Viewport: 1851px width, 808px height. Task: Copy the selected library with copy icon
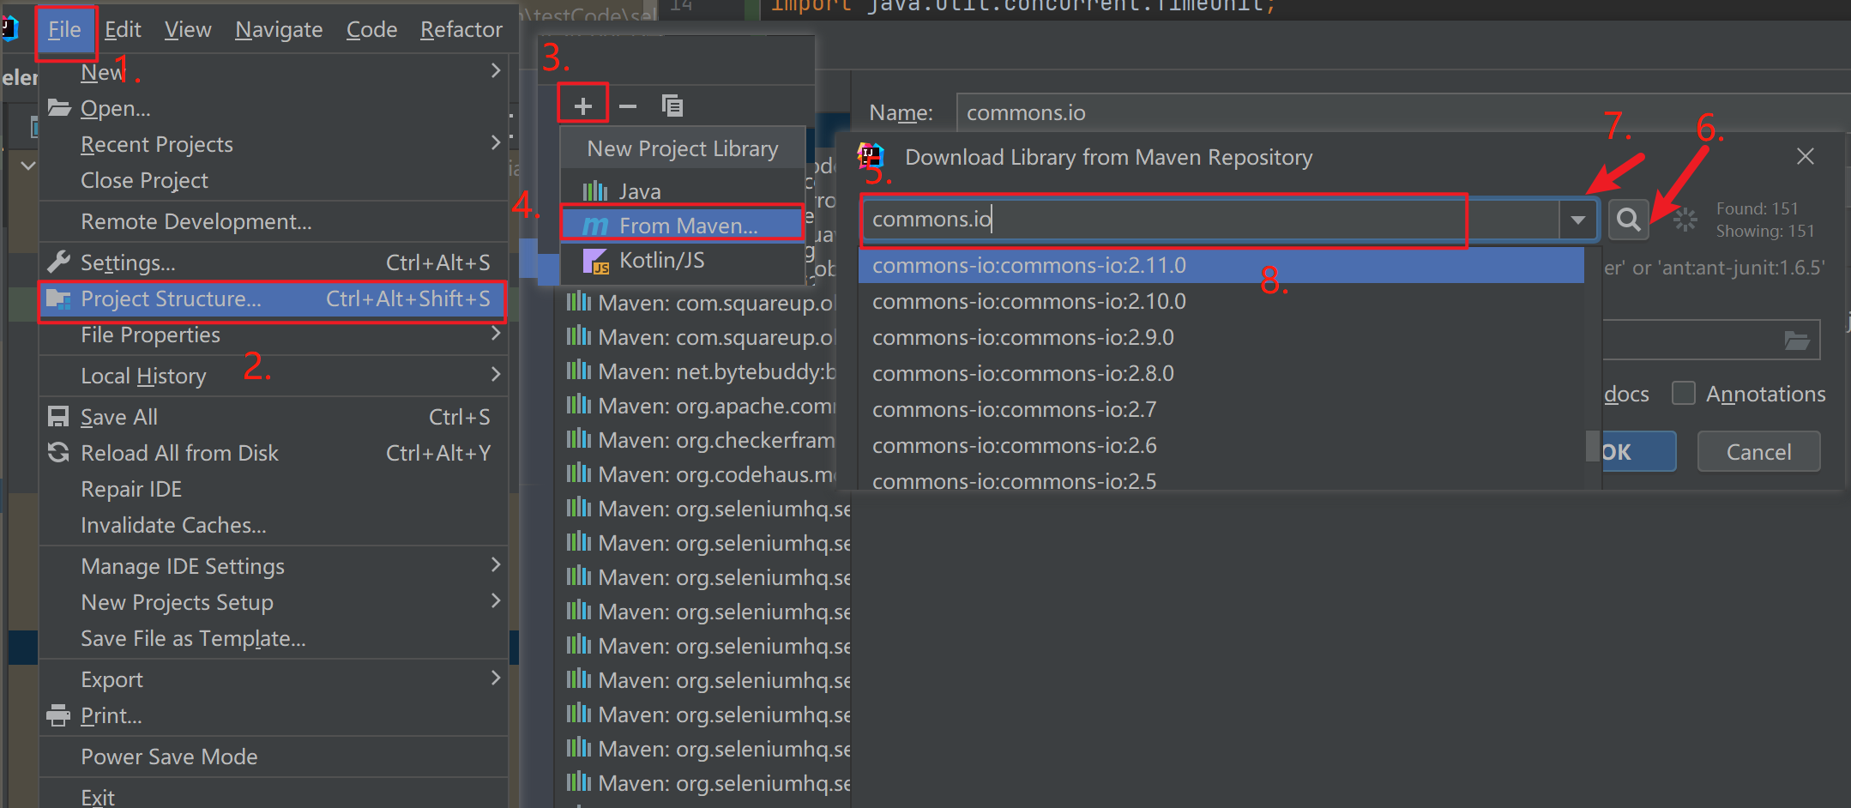[672, 106]
